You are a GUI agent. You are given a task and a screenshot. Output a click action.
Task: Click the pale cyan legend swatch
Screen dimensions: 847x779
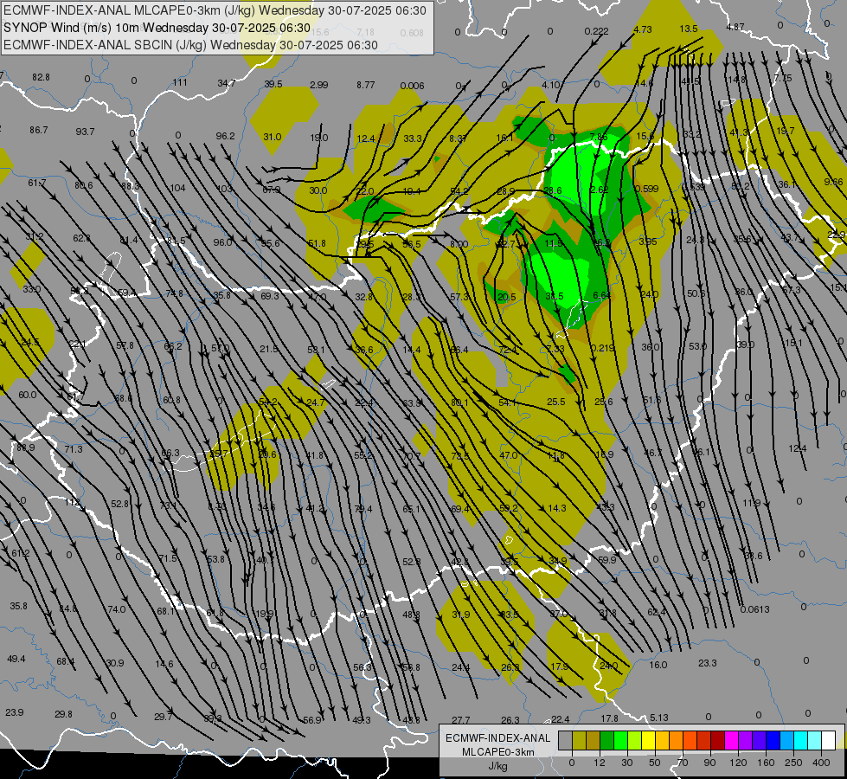coord(815,741)
